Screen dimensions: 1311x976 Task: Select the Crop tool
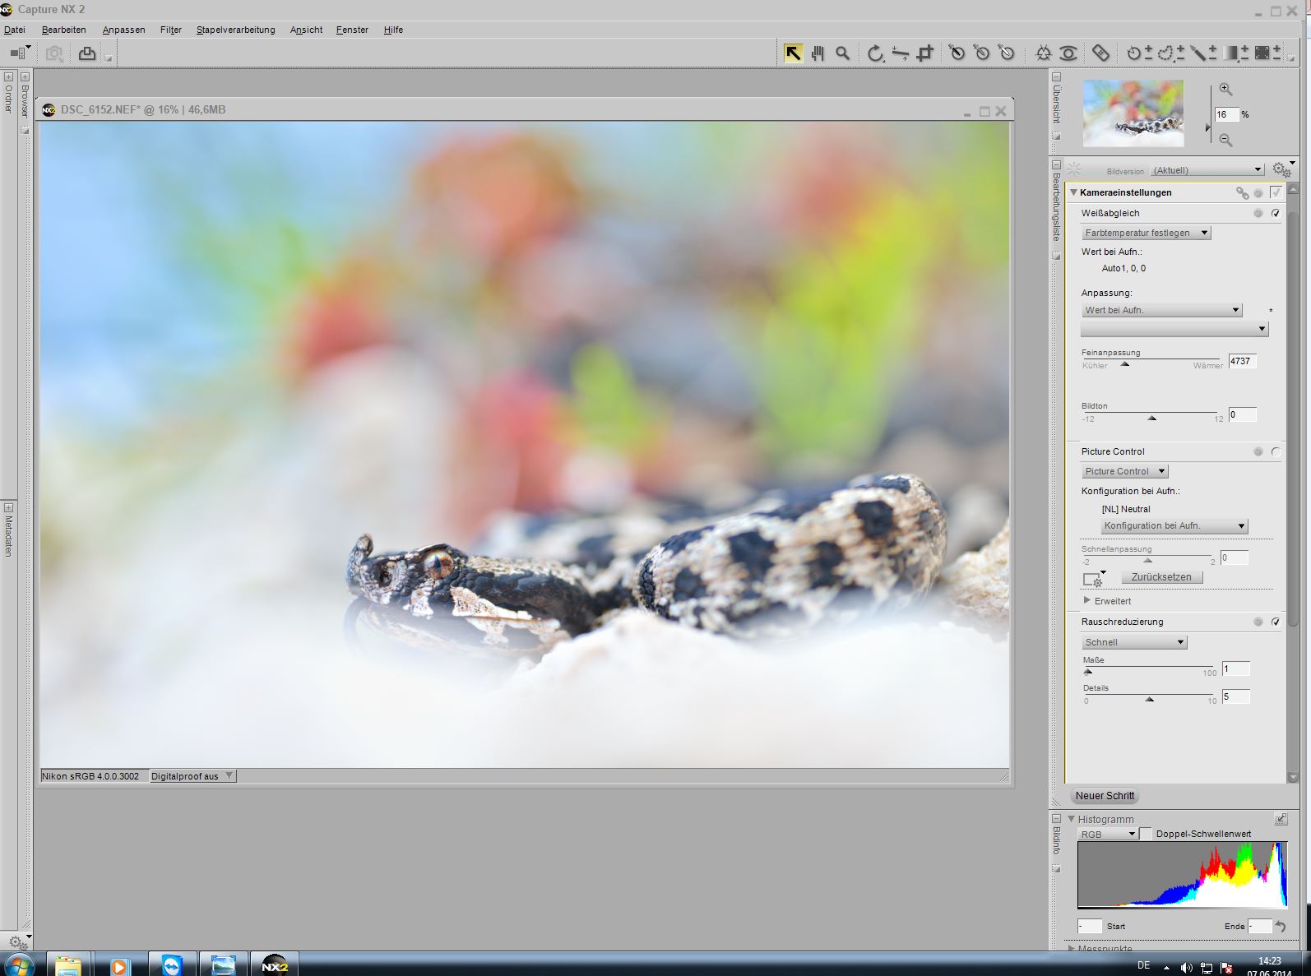click(x=925, y=53)
